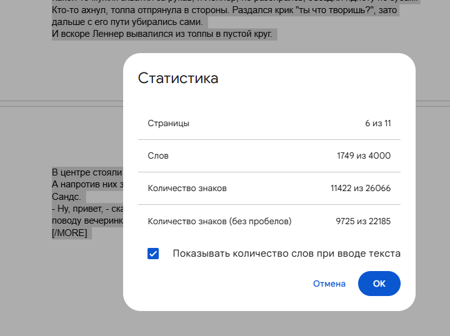Screen dimensions: 450x336
Task: Click the line 'И вскоре Леннер вывалился'
Action: point(162,34)
